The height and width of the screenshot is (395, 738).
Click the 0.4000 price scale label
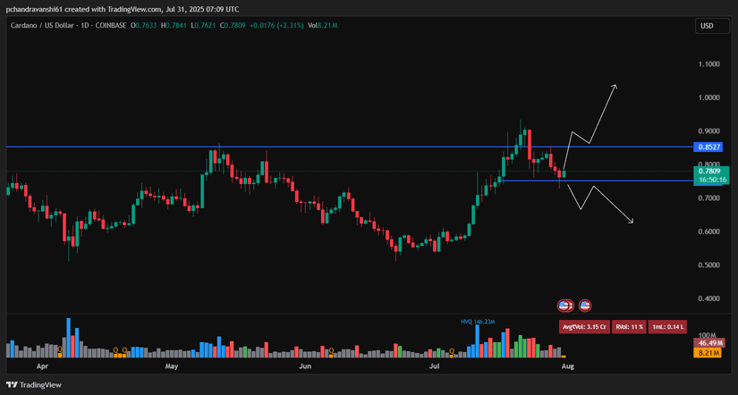709,298
